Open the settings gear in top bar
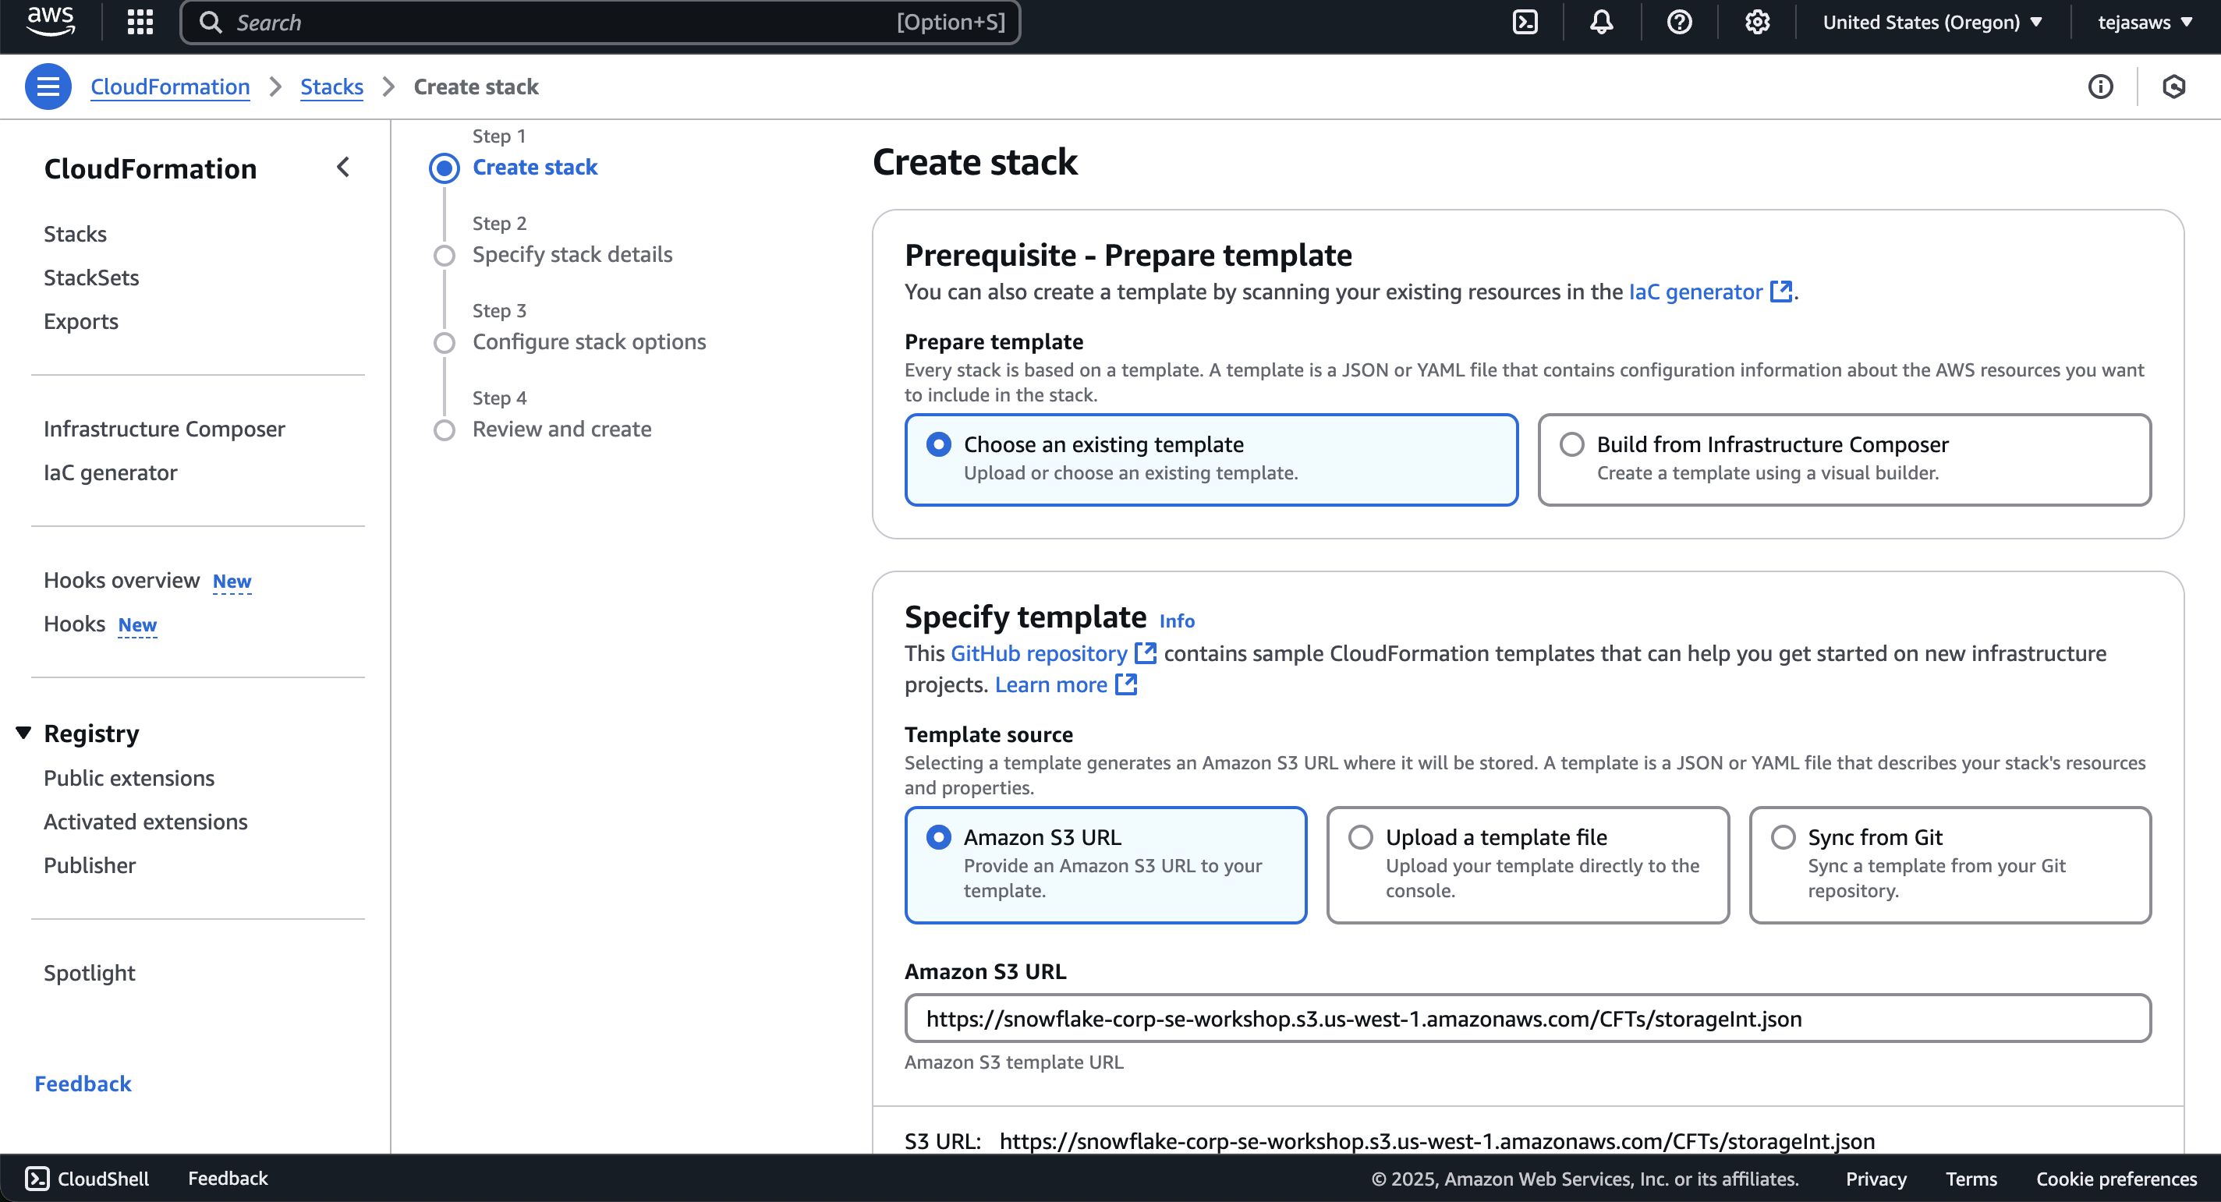Screen dimensions: 2221x1202 point(1756,23)
